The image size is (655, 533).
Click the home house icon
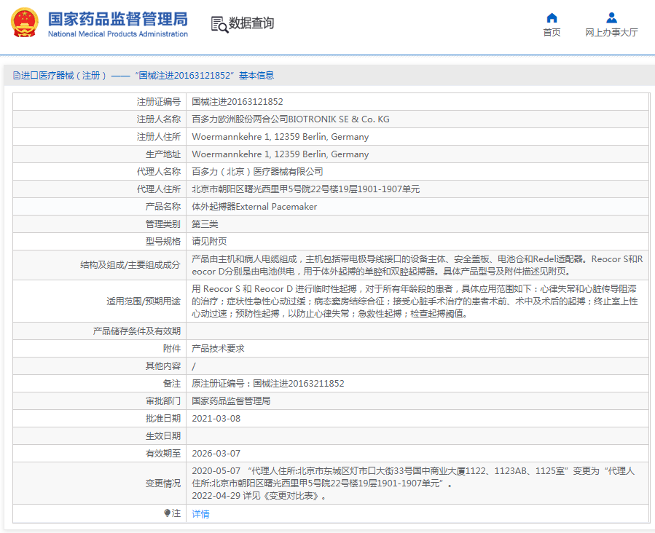[x=552, y=17]
